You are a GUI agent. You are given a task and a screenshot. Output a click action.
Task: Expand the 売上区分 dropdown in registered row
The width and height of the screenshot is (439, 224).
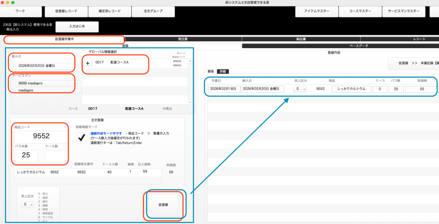coord(300,89)
